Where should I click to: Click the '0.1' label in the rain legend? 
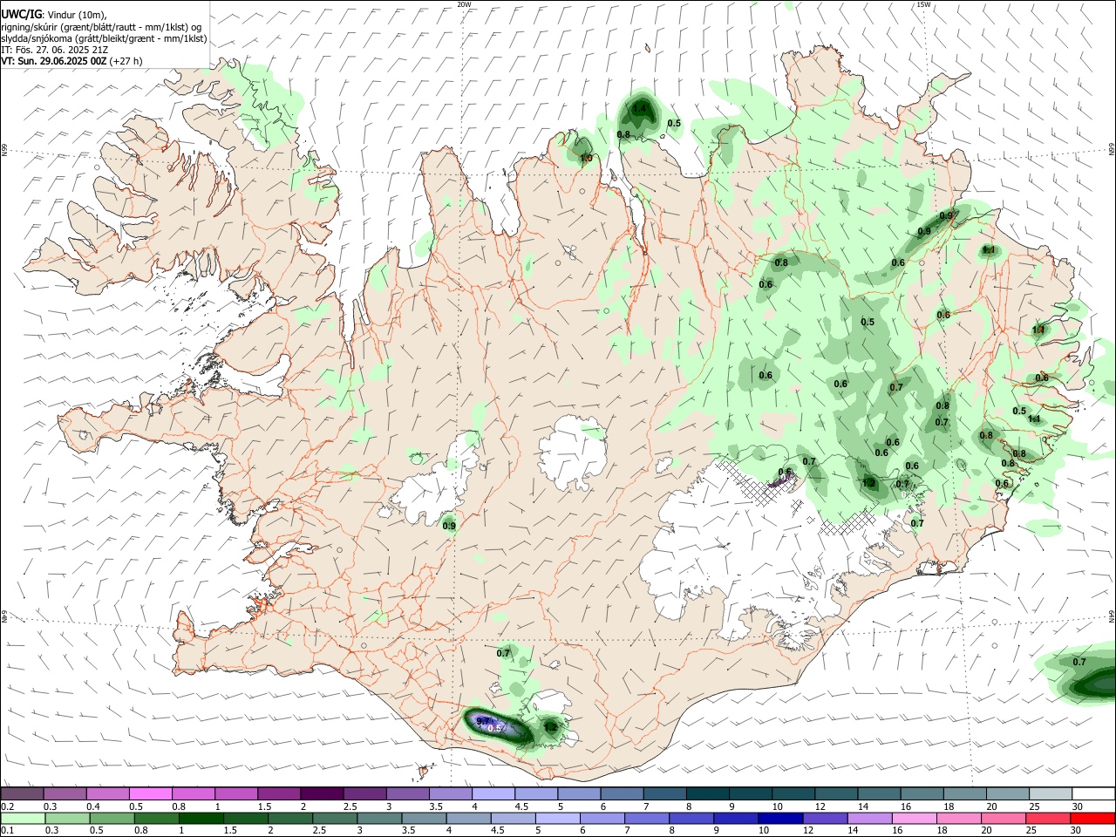[x=7, y=831]
